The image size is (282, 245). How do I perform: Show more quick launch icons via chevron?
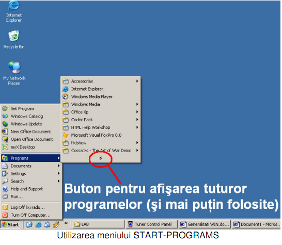coord(66,223)
